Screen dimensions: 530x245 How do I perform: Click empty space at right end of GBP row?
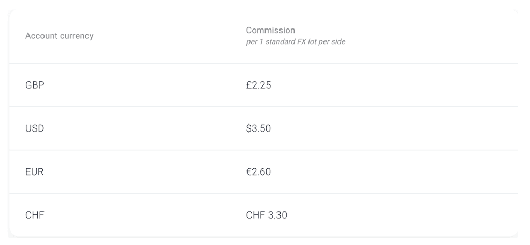[x=466, y=85]
